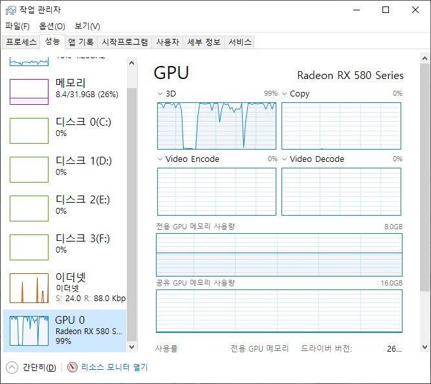
Task: Click sidebar scrollbar up arrow
Action: (131, 63)
